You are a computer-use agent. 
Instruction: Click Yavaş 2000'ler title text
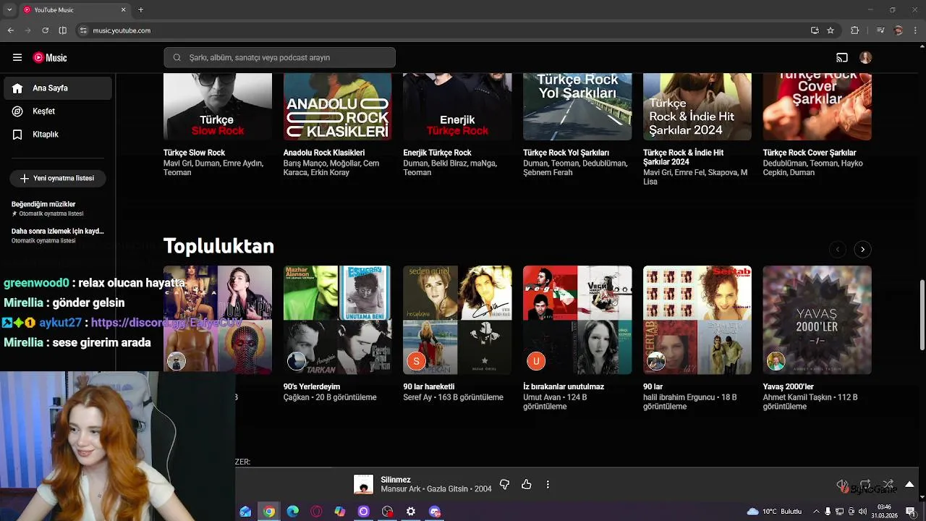click(789, 387)
